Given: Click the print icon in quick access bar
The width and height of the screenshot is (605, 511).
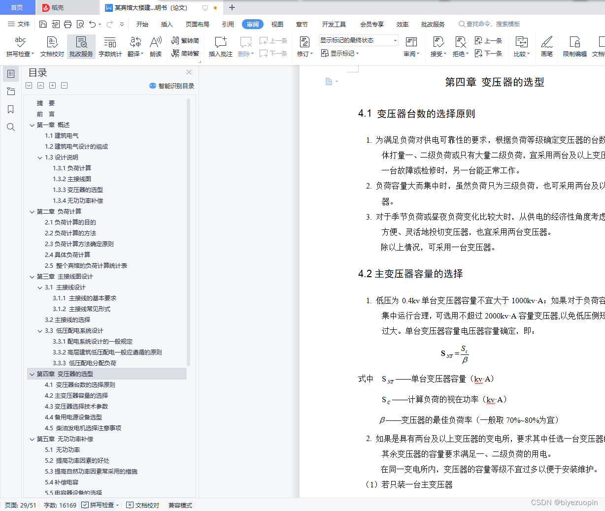Looking at the screenshot, I should point(67,24).
